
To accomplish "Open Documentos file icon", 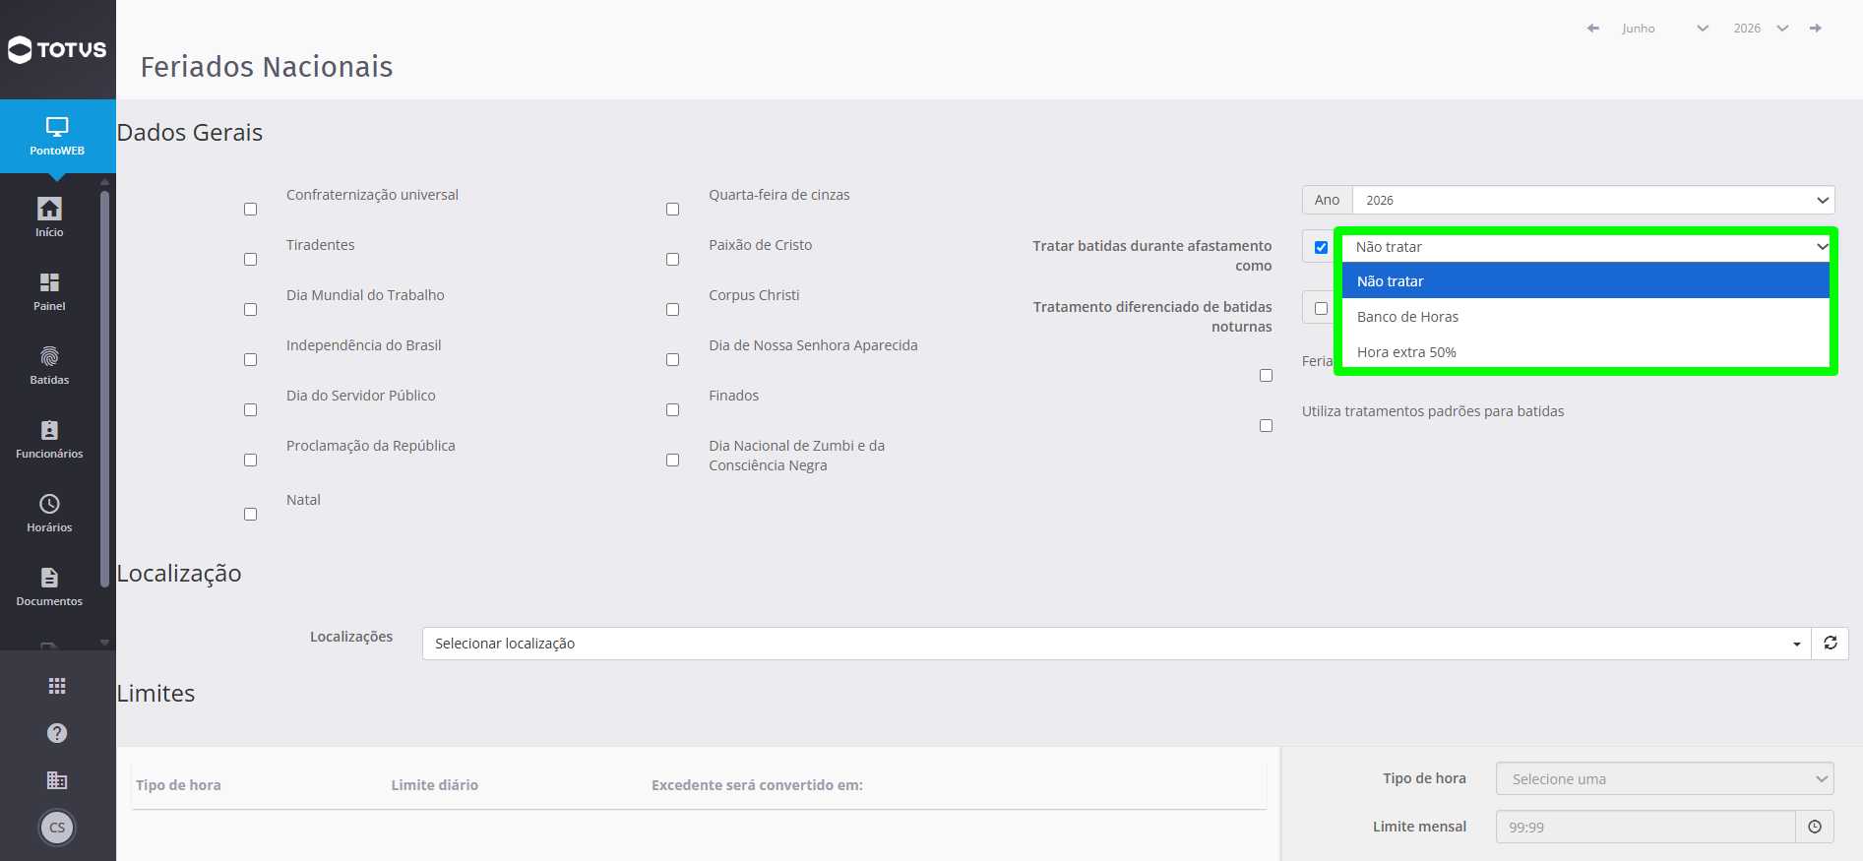I will [x=49, y=578].
